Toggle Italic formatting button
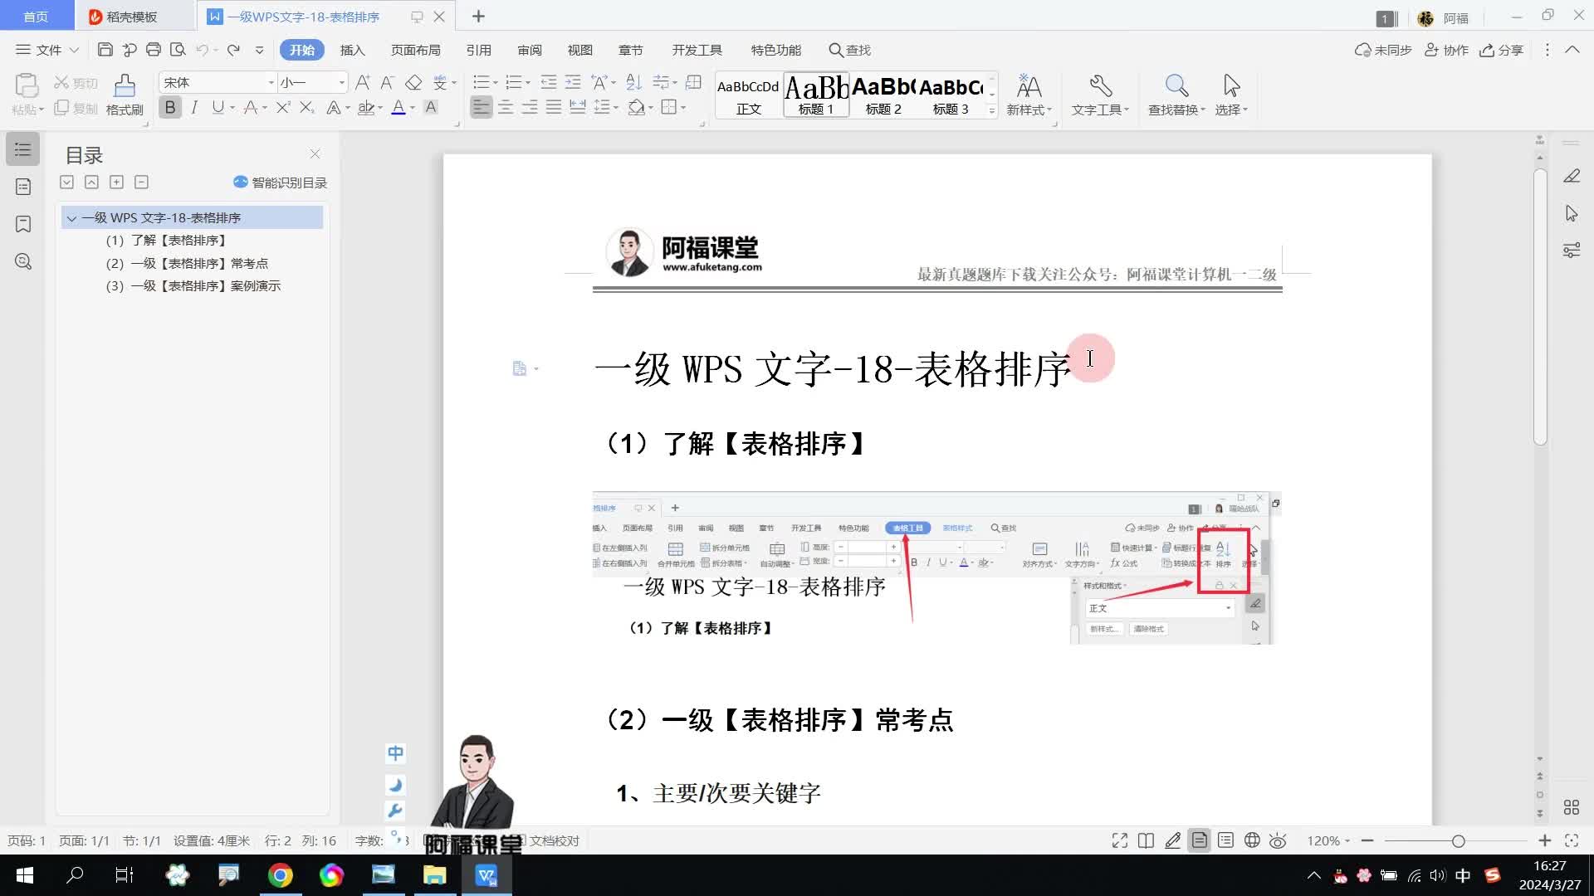Image resolution: width=1594 pixels, height=896 pixels. tap(194, 107)
